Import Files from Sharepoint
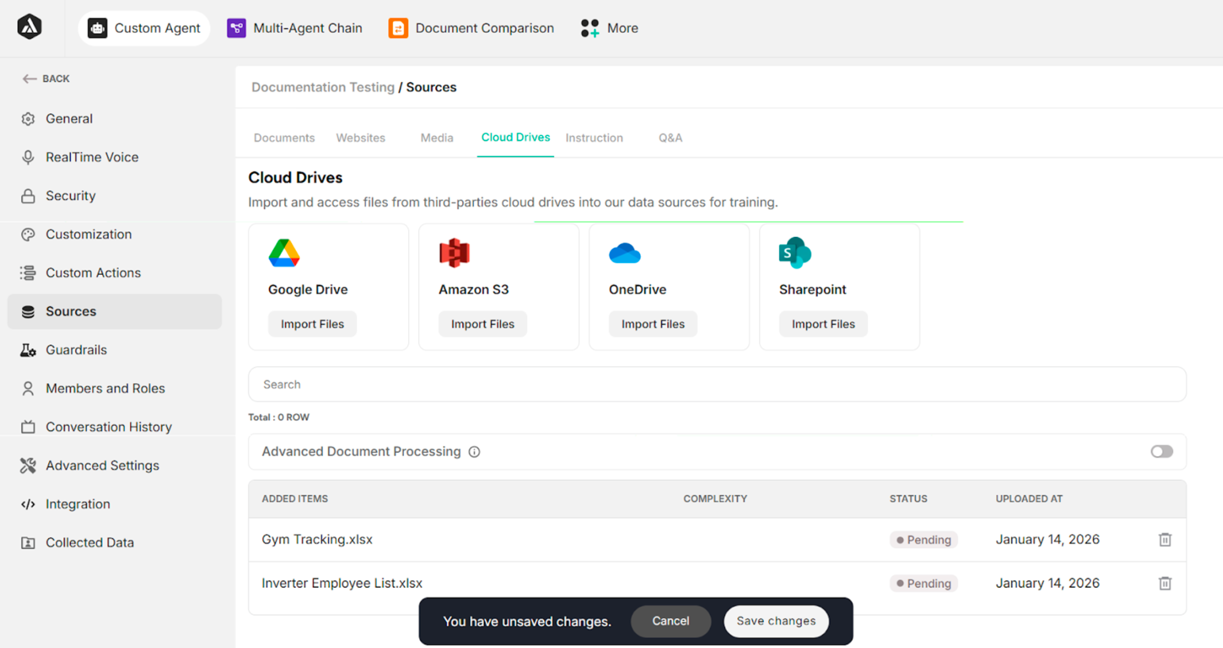 point(823,324)
